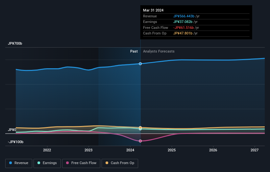The image size is (270, 172).
Task: Click the Free Cash Flow tooltip row label
Action: 156,28
